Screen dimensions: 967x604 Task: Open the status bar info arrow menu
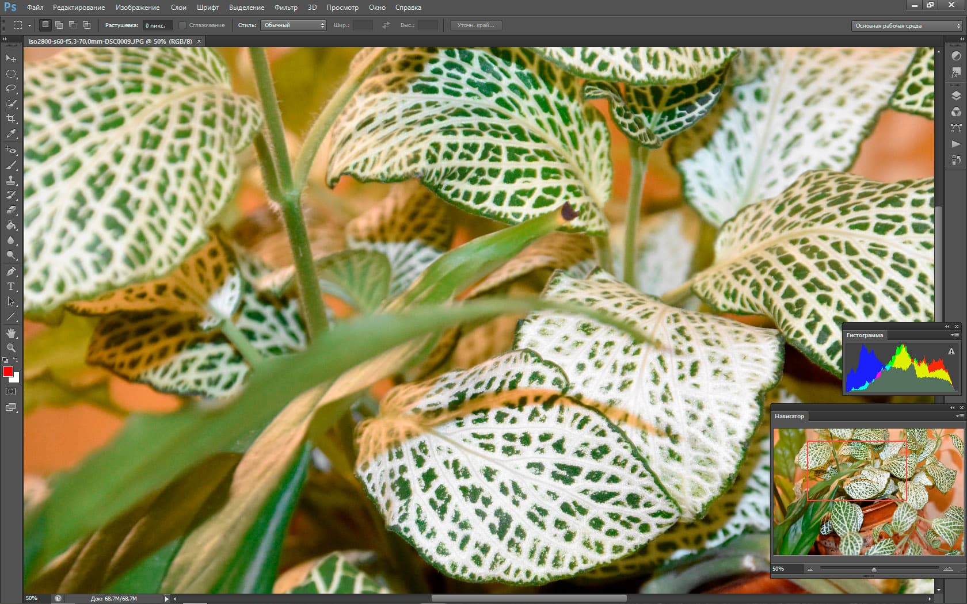[166, 599]
